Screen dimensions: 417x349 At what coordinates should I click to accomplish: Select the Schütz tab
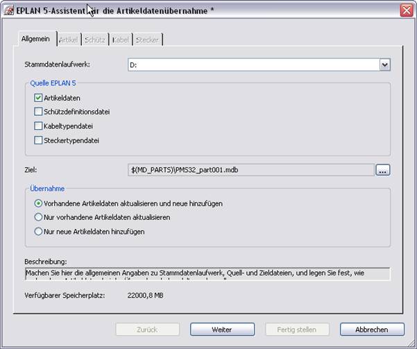click(x=94, y=40)
